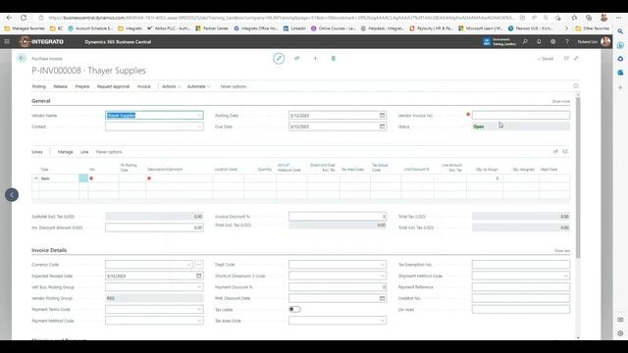Click Show more in General section
Image resolution: width=628 pixels, height=353 pixels.
560,101
